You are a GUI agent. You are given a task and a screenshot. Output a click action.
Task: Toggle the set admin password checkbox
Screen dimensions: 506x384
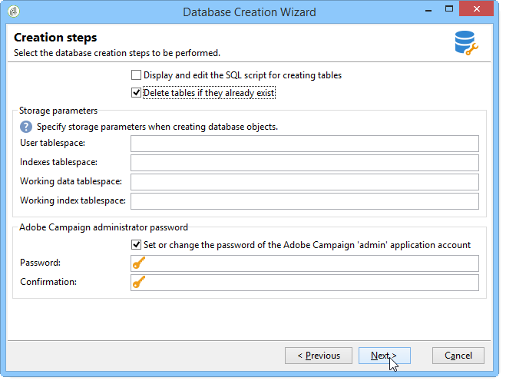tap(136, 245)
